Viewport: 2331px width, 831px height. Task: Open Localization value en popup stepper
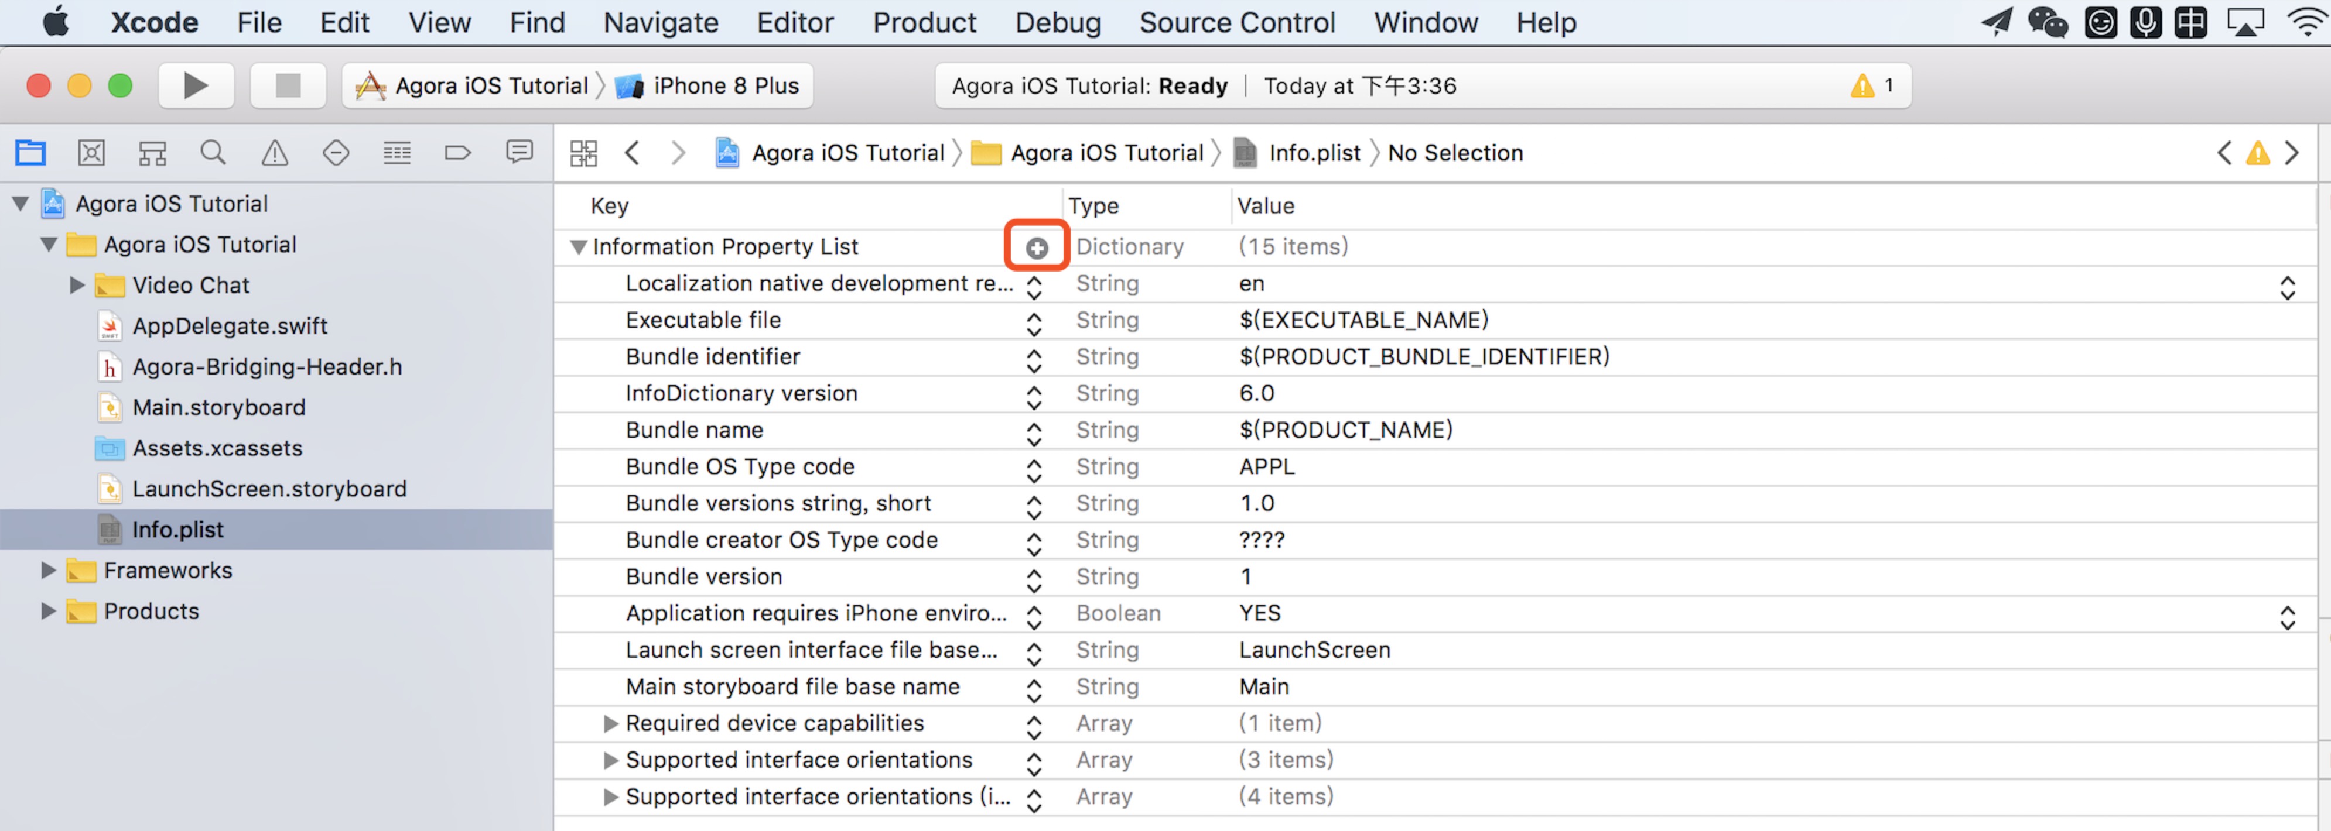click(x=2288, y=287)
